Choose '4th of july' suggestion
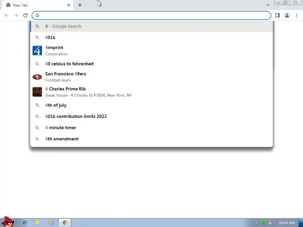 (151, 105)
